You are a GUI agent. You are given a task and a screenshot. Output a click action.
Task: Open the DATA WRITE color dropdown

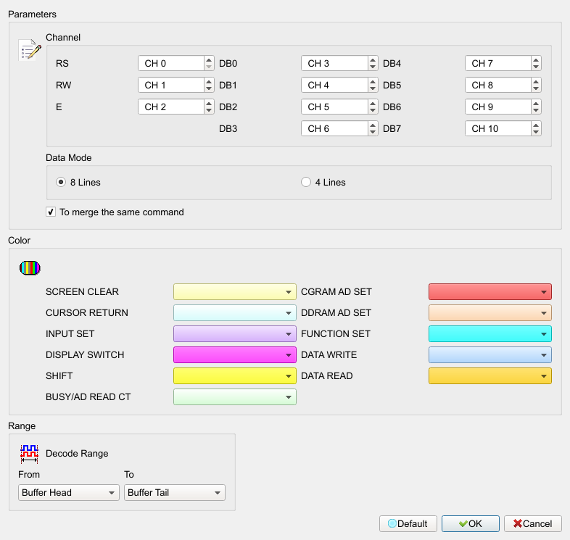click(x=490, y=354)
